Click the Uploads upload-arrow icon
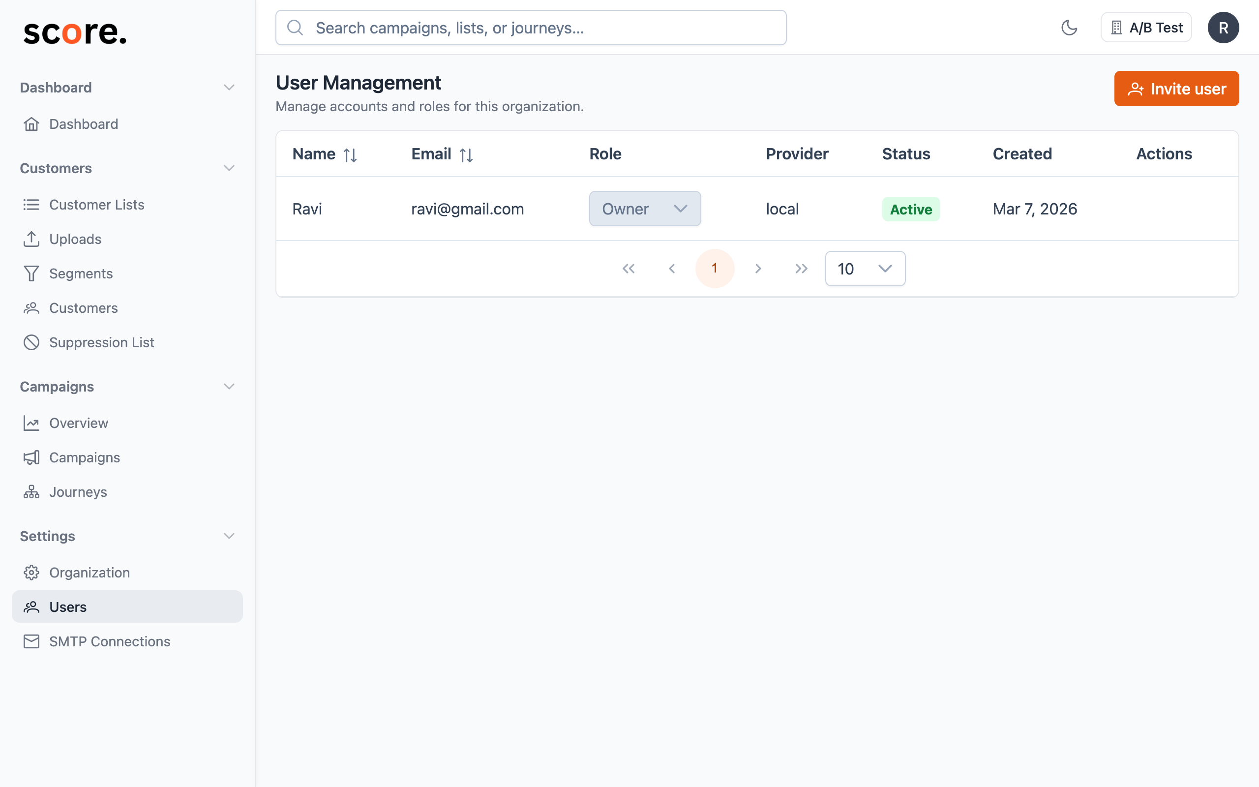The image size is (1259, 787). (31, 239)
